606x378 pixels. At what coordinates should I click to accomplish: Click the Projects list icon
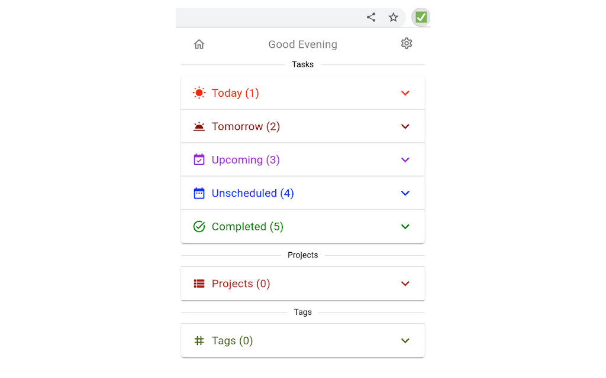click(199, 283)
